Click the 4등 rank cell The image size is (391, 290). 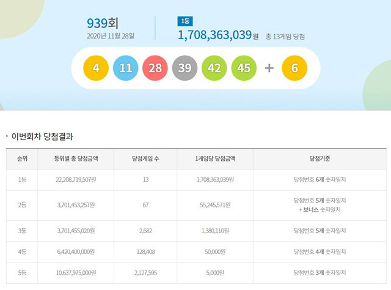22,252
